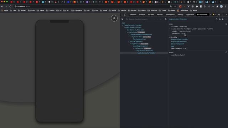Image resolution: width=228 pixels, height=128 pixels.
Task: Bookmark this page with star icon
Action: tap(175, 6)
